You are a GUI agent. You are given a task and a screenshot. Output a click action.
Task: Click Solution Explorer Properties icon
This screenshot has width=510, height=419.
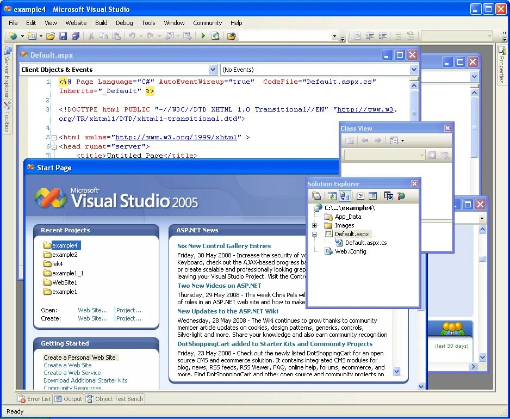(316, 196)
